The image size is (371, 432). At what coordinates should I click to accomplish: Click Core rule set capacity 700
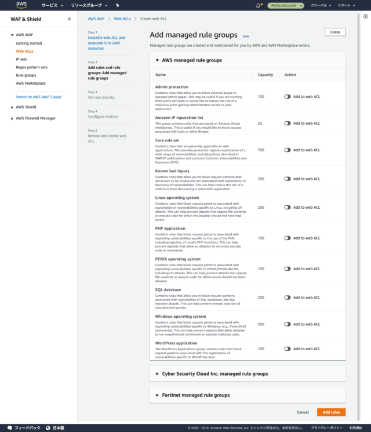click(x=261, y=150)
